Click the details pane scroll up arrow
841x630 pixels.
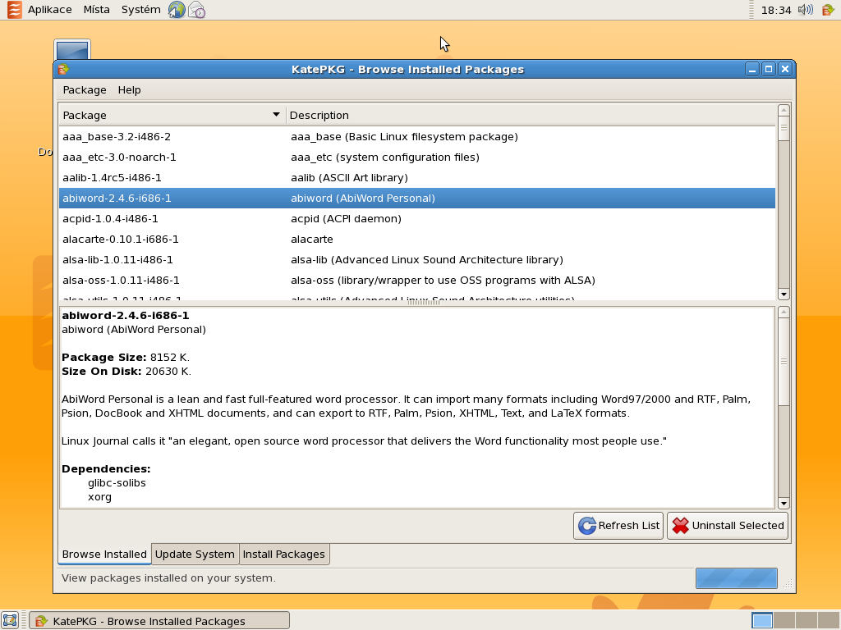coord(784,312)
